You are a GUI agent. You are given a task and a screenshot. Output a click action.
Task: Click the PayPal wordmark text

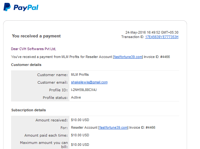tap(26, 8)
